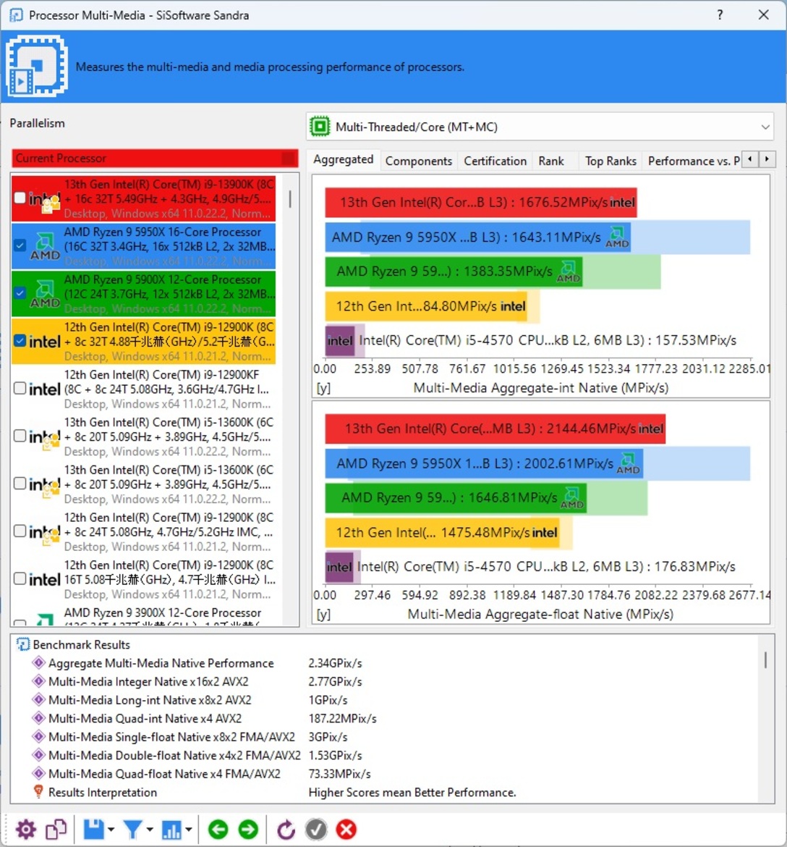Open the Top Ranks tab
787x847 pixels.
pyautogui.click(x=611, y=161)
